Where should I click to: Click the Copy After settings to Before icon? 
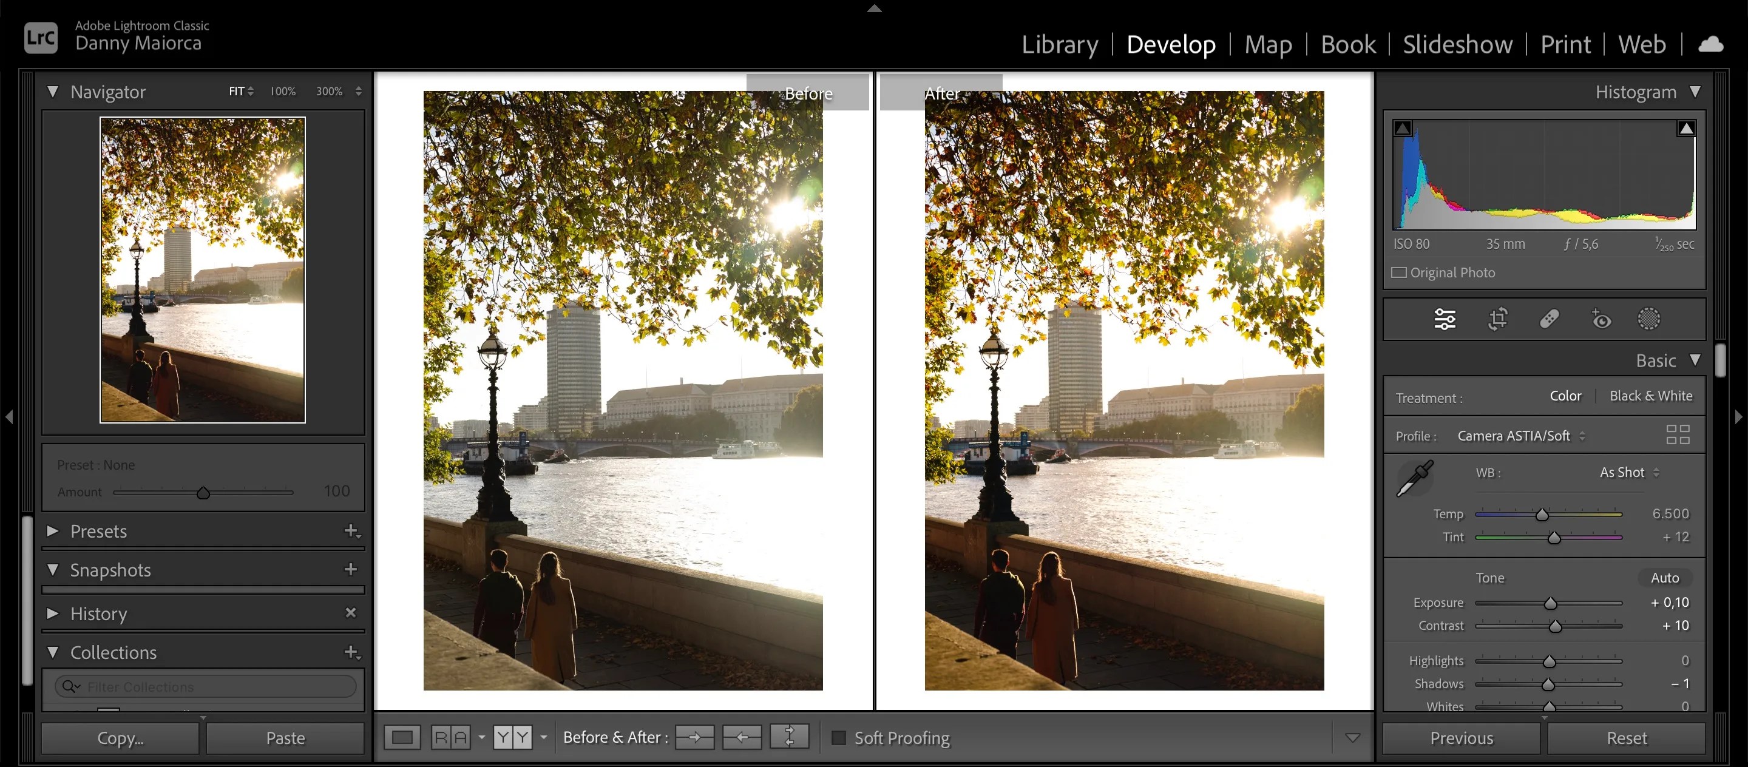742,737
